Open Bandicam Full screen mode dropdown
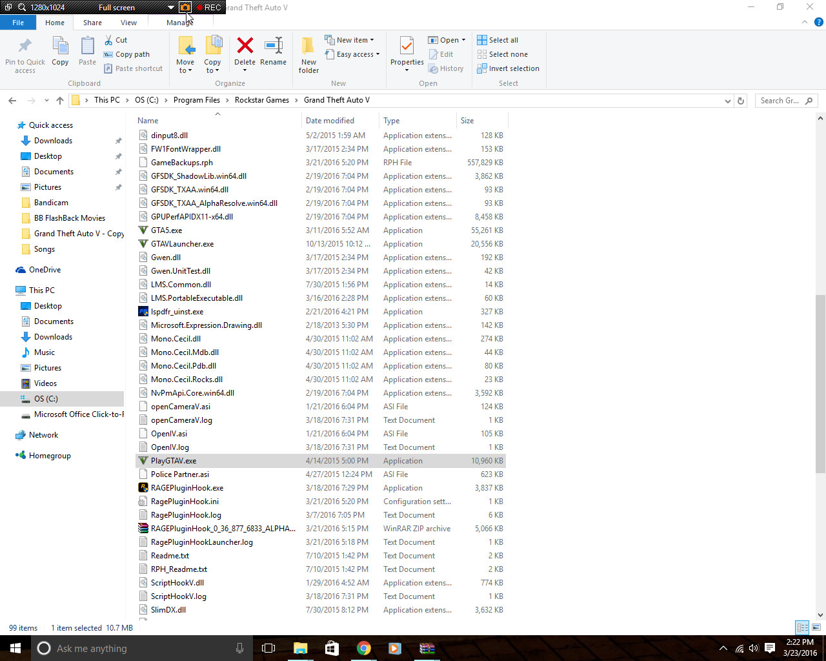 (170, 7)
